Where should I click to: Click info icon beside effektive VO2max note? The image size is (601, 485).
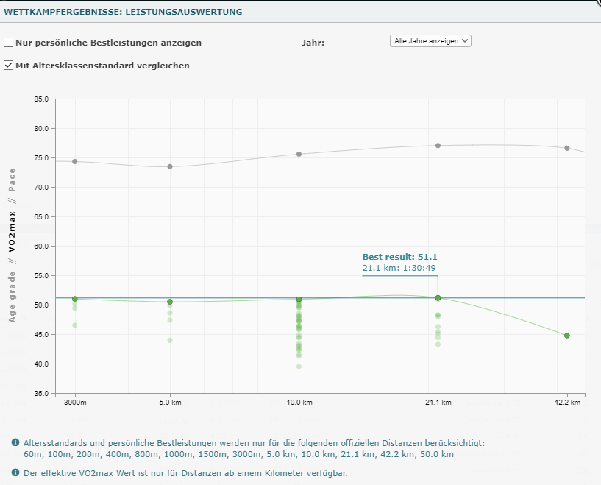click(15, 472)
